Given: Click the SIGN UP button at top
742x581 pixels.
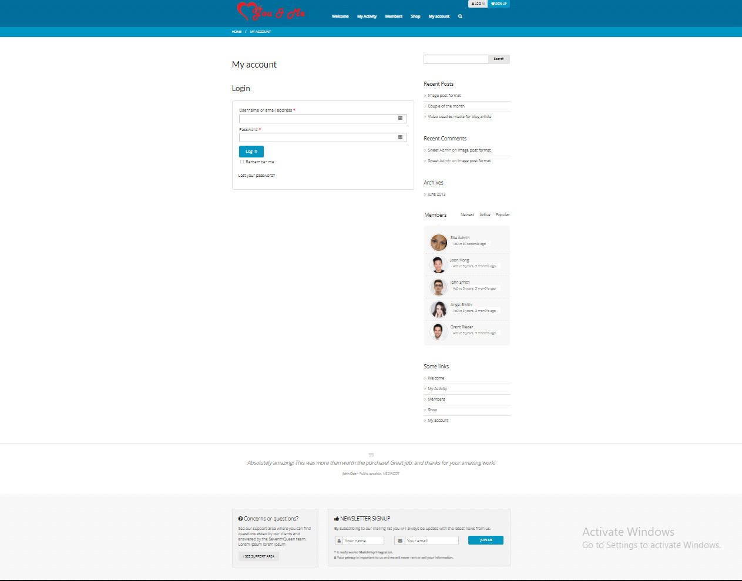Looking at the screenshot, I should point(499,4).
